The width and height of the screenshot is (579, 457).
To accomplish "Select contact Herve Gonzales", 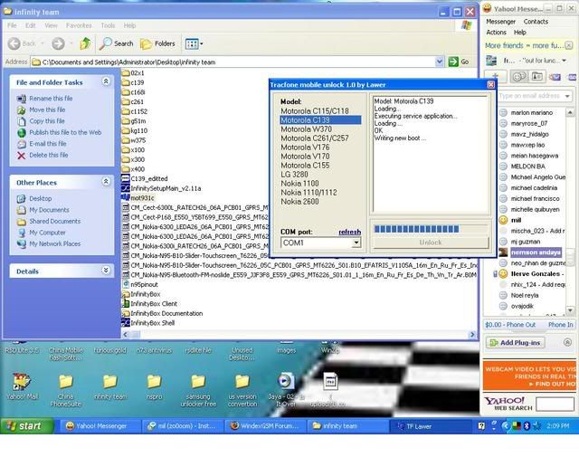I will pos(536,274).
